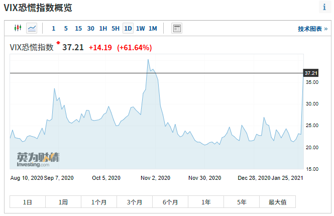
Task: Select the 5年 range button
Action: 242,202
